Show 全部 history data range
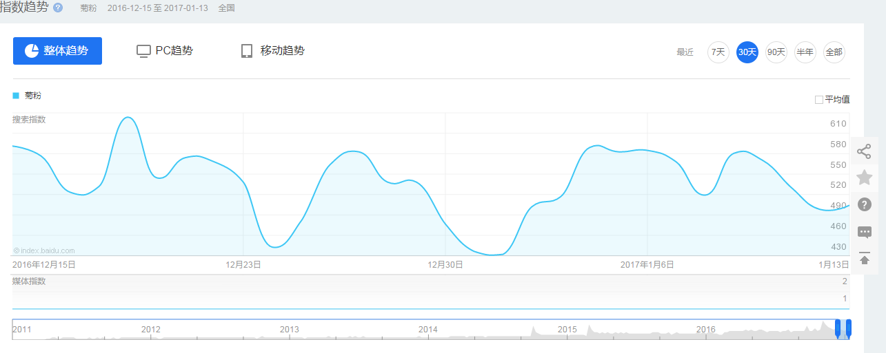 (834, 52)
